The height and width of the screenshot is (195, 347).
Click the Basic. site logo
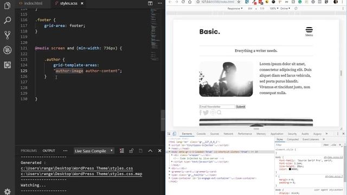210,31
